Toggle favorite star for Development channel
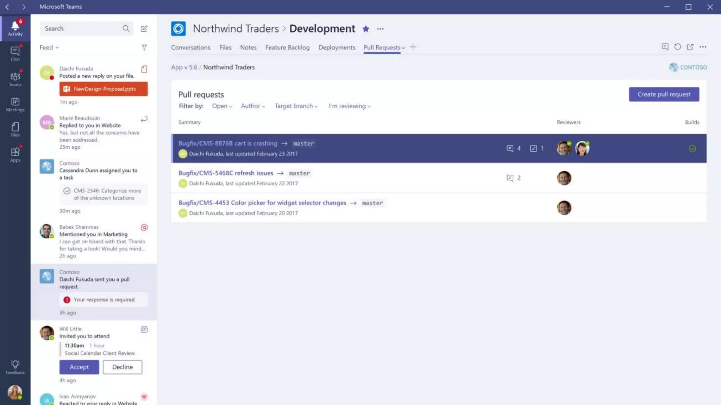The width and height of the screenshot is (721, 405). point(366,29)
